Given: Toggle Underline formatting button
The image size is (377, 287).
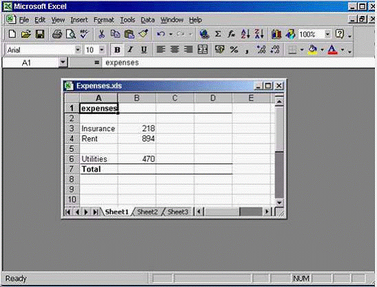Looking at the screenshot, I should coord(144,50).
